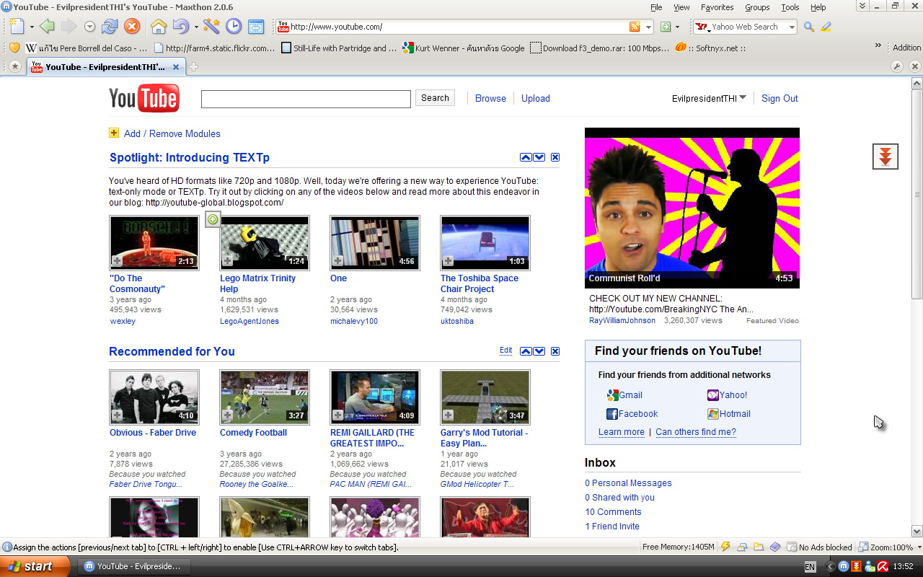923x577 pixels.
Task: Open the View menu
Action: pyautogui.click(x=681, y=7)
